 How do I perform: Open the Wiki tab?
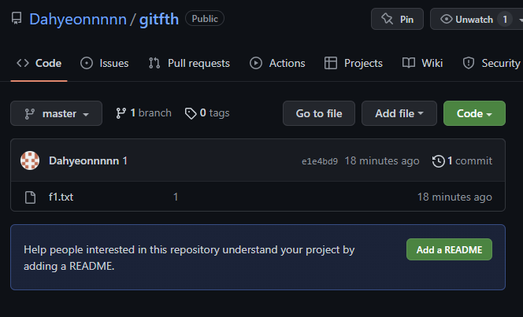[423, 63]
